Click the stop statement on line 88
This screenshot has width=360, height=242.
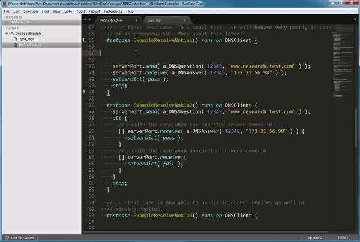pyautogui.click(x=119, y=183)
